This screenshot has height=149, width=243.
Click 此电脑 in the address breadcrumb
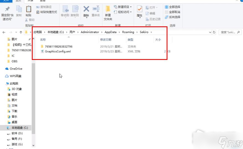point(38,32)
